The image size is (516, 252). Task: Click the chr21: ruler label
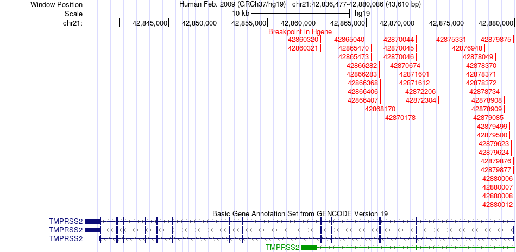click(x=72, y=23)
